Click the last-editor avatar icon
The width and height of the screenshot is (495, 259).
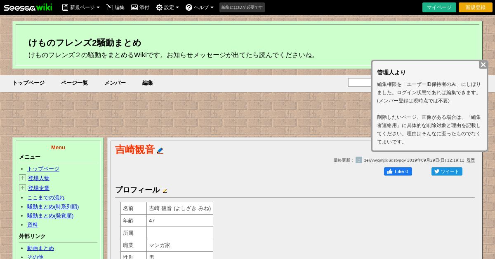(359, 160)
